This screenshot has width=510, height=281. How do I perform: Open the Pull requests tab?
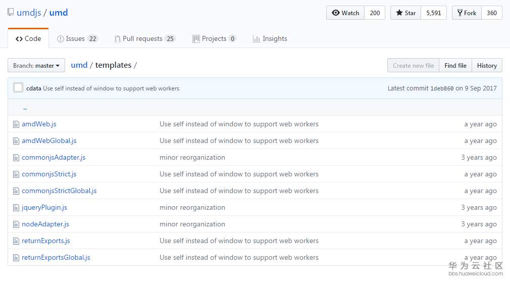tap(144, 39)
